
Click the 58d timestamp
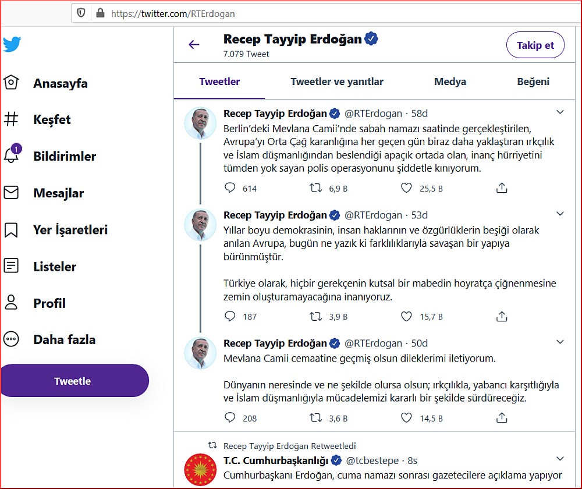420,114
